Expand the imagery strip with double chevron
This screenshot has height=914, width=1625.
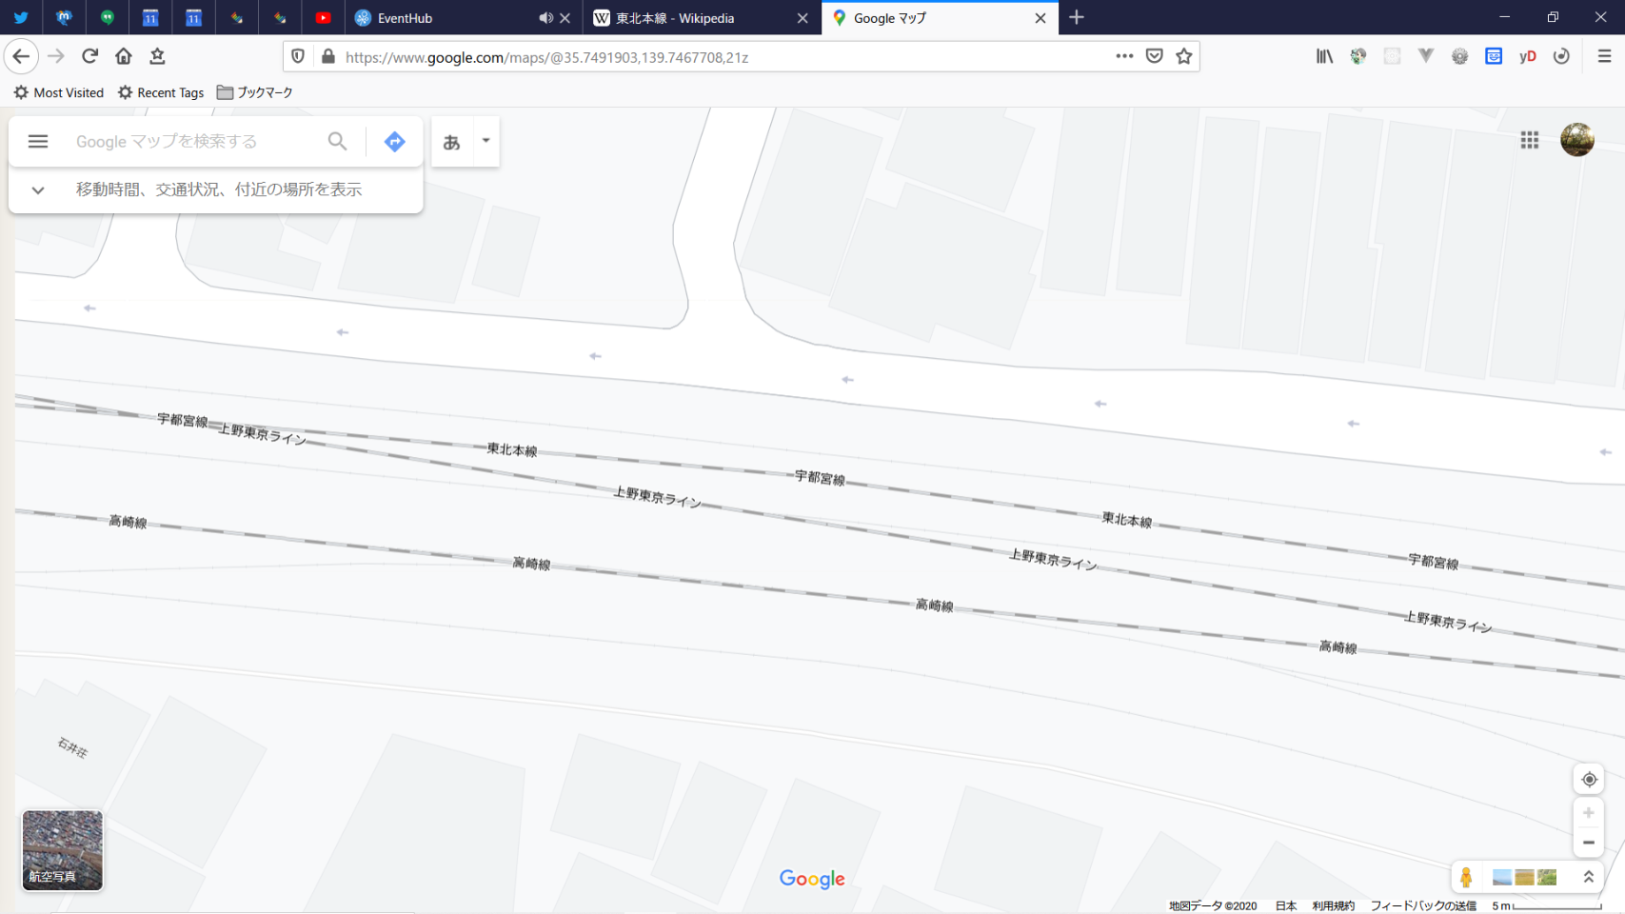click(x=1588, y=877)
